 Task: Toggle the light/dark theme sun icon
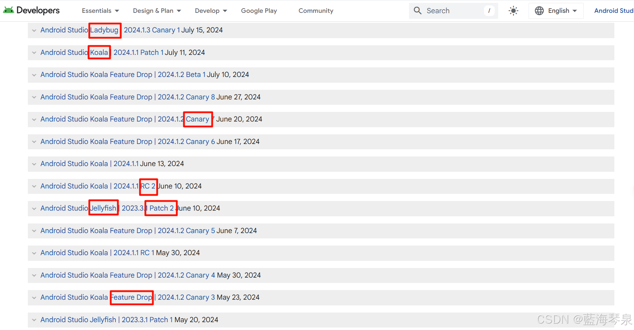[x=513, y=11]
